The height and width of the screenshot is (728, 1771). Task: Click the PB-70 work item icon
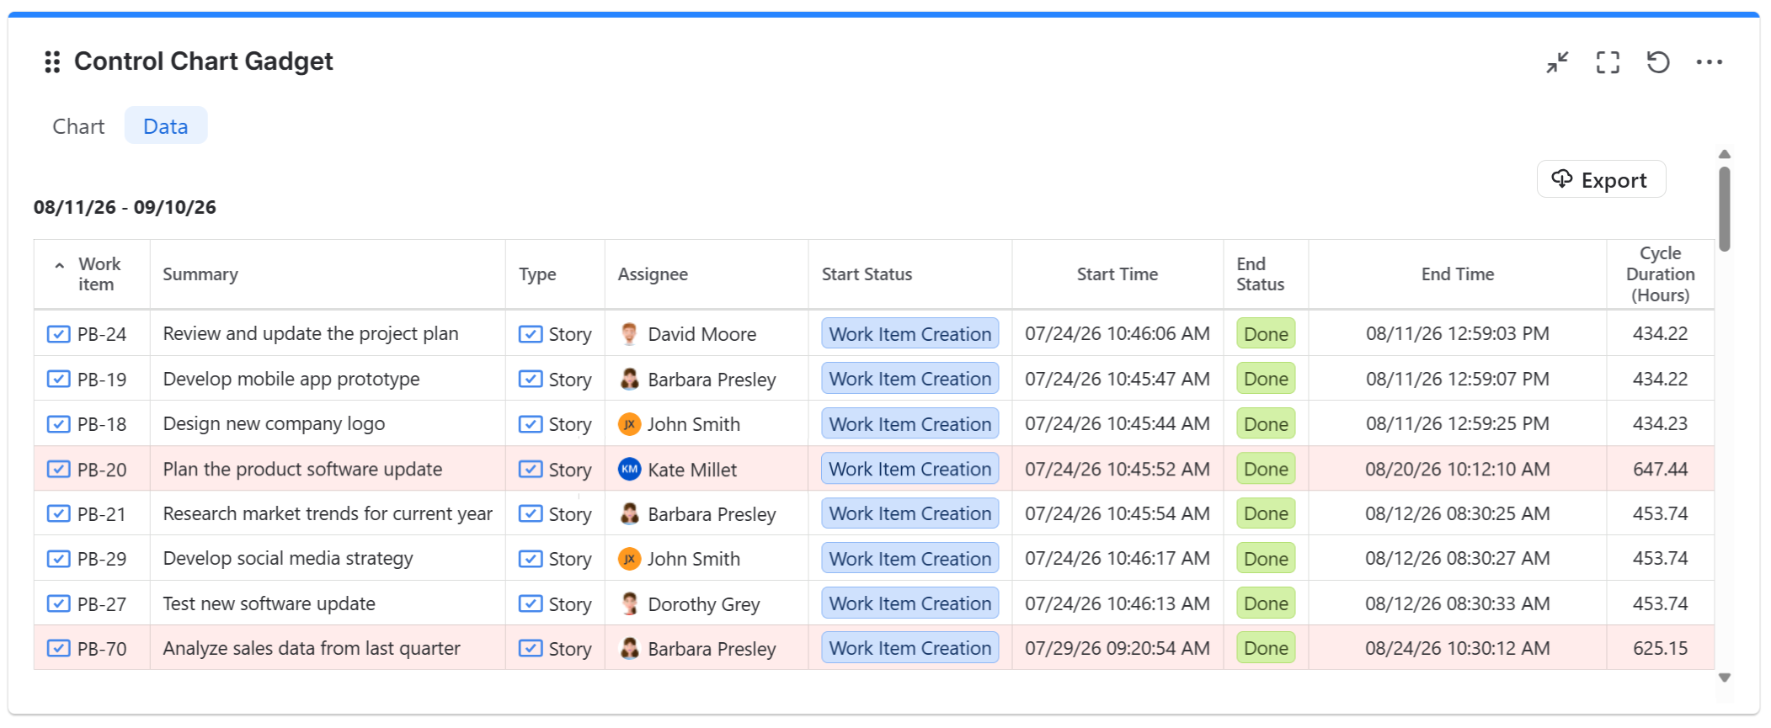click(58, 648)
